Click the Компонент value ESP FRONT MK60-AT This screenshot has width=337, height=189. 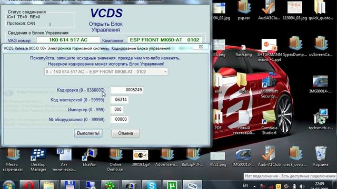165,40
